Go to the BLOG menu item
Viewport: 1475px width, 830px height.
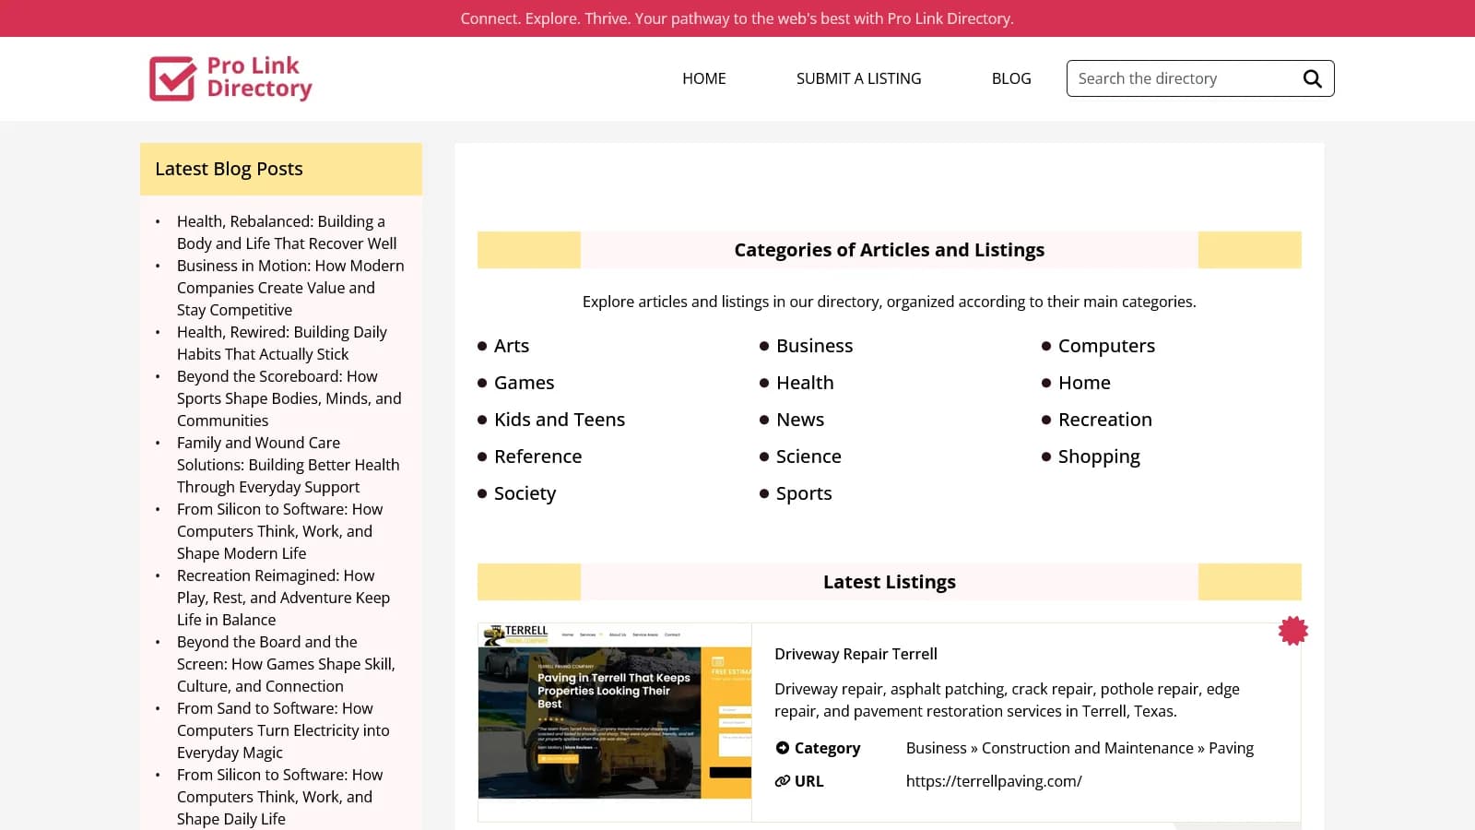(x=1011, y=78)
